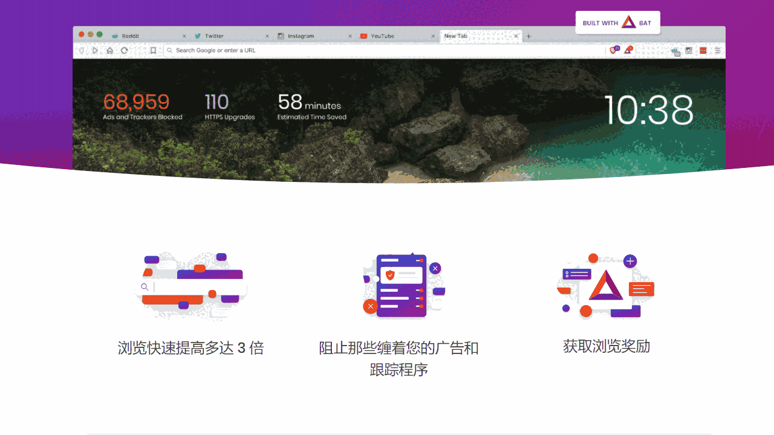
Task: Go forward using the forward arrow
Action: 95,50
